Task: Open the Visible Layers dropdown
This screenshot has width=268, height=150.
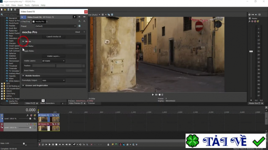Action: coord(53,61)
